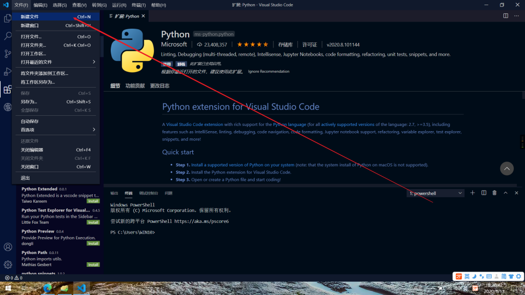Expand 首选项 submenu
525x295 pixels.
tap(55, 130)
